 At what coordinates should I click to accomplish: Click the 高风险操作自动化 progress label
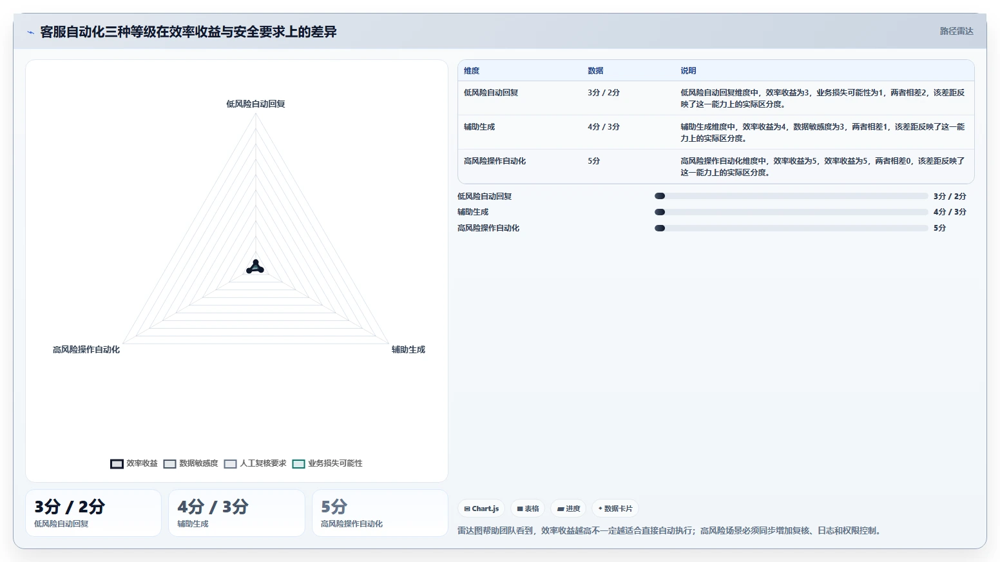tap(488, 228)
